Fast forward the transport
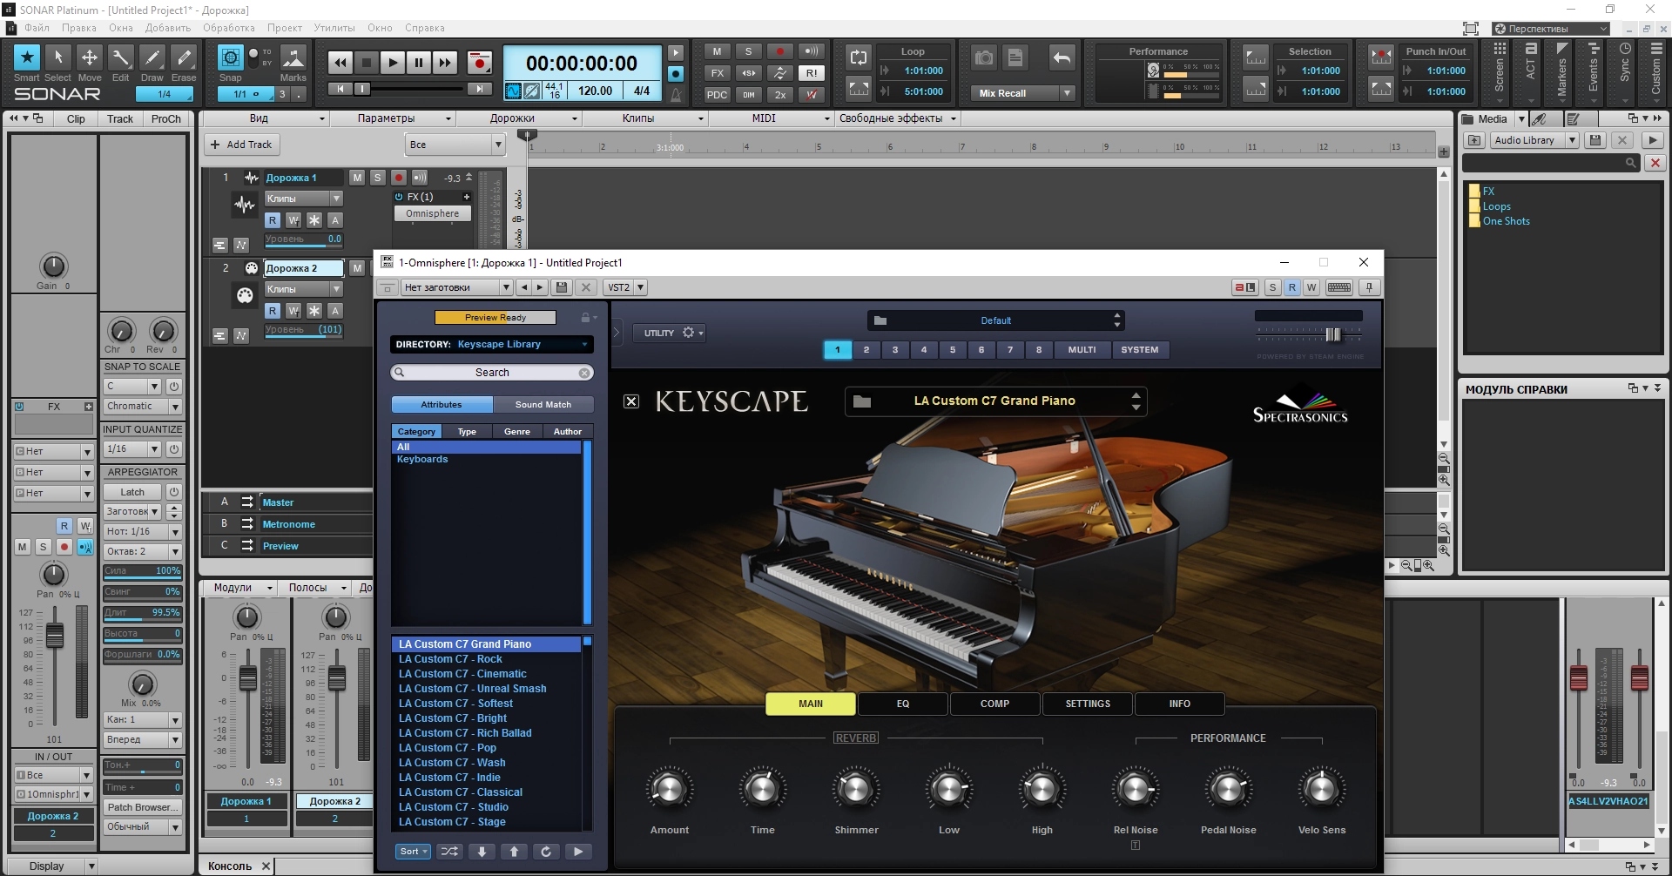 click(x=445, y=63)
